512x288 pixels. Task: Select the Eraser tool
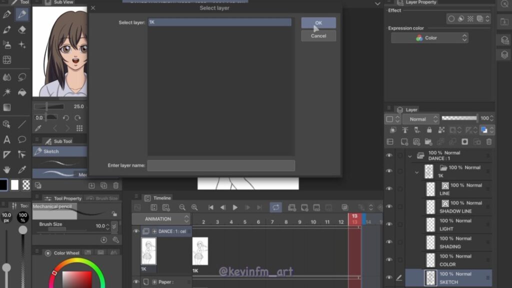tap(22, 29)
